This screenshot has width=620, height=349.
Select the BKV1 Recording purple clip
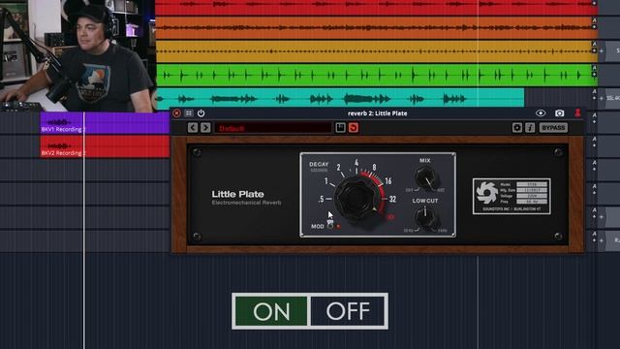[105, 123]
